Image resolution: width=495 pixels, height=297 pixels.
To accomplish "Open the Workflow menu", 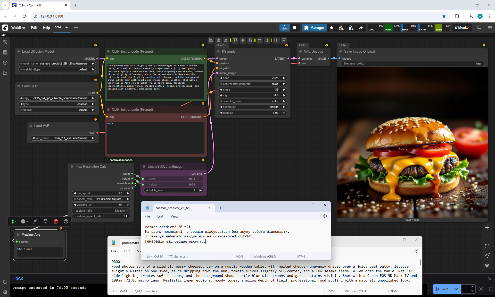I will point(18,28).
